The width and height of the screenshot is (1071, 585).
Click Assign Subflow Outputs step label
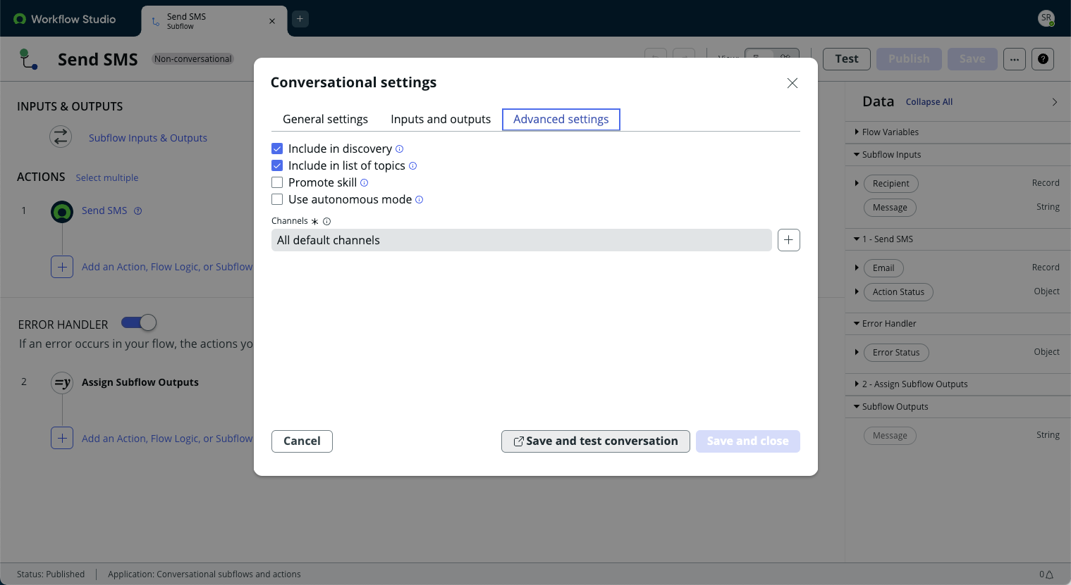(140, 382)
